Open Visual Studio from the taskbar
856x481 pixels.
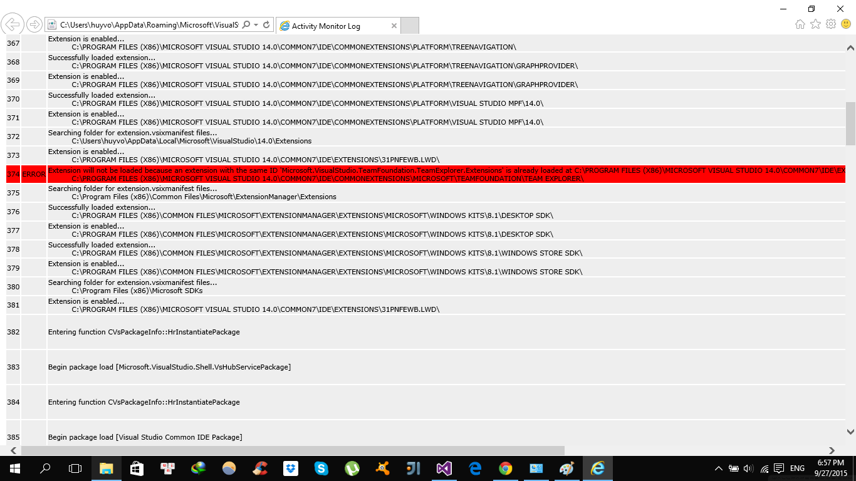[x=444, y=468]
